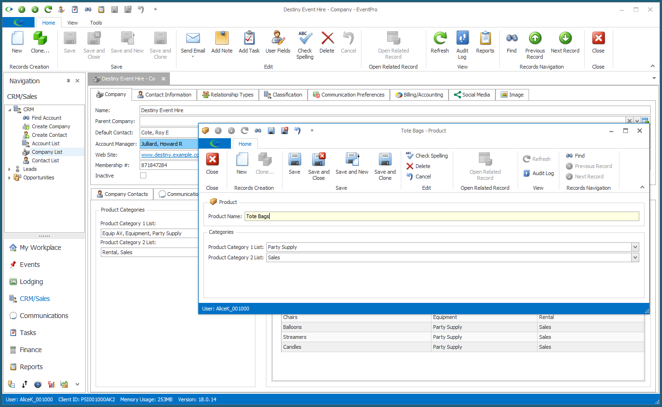The image size is (662, 407).
Task: Open Parent Company dropdown arrow
Action: coord(637,121)
